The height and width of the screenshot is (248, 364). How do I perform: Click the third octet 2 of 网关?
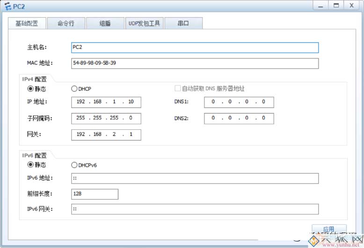pos(114,134)
